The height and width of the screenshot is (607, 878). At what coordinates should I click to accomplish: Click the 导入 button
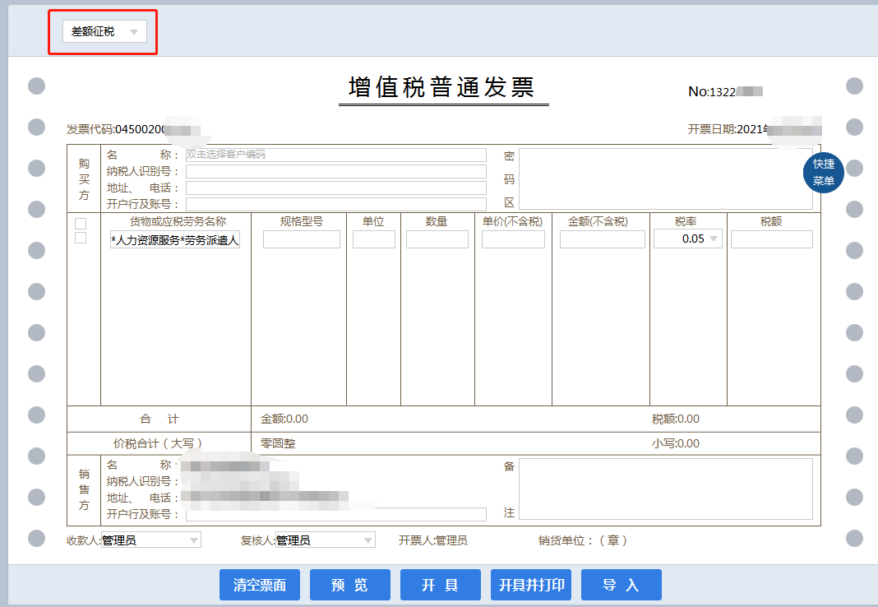click(621, 585)
